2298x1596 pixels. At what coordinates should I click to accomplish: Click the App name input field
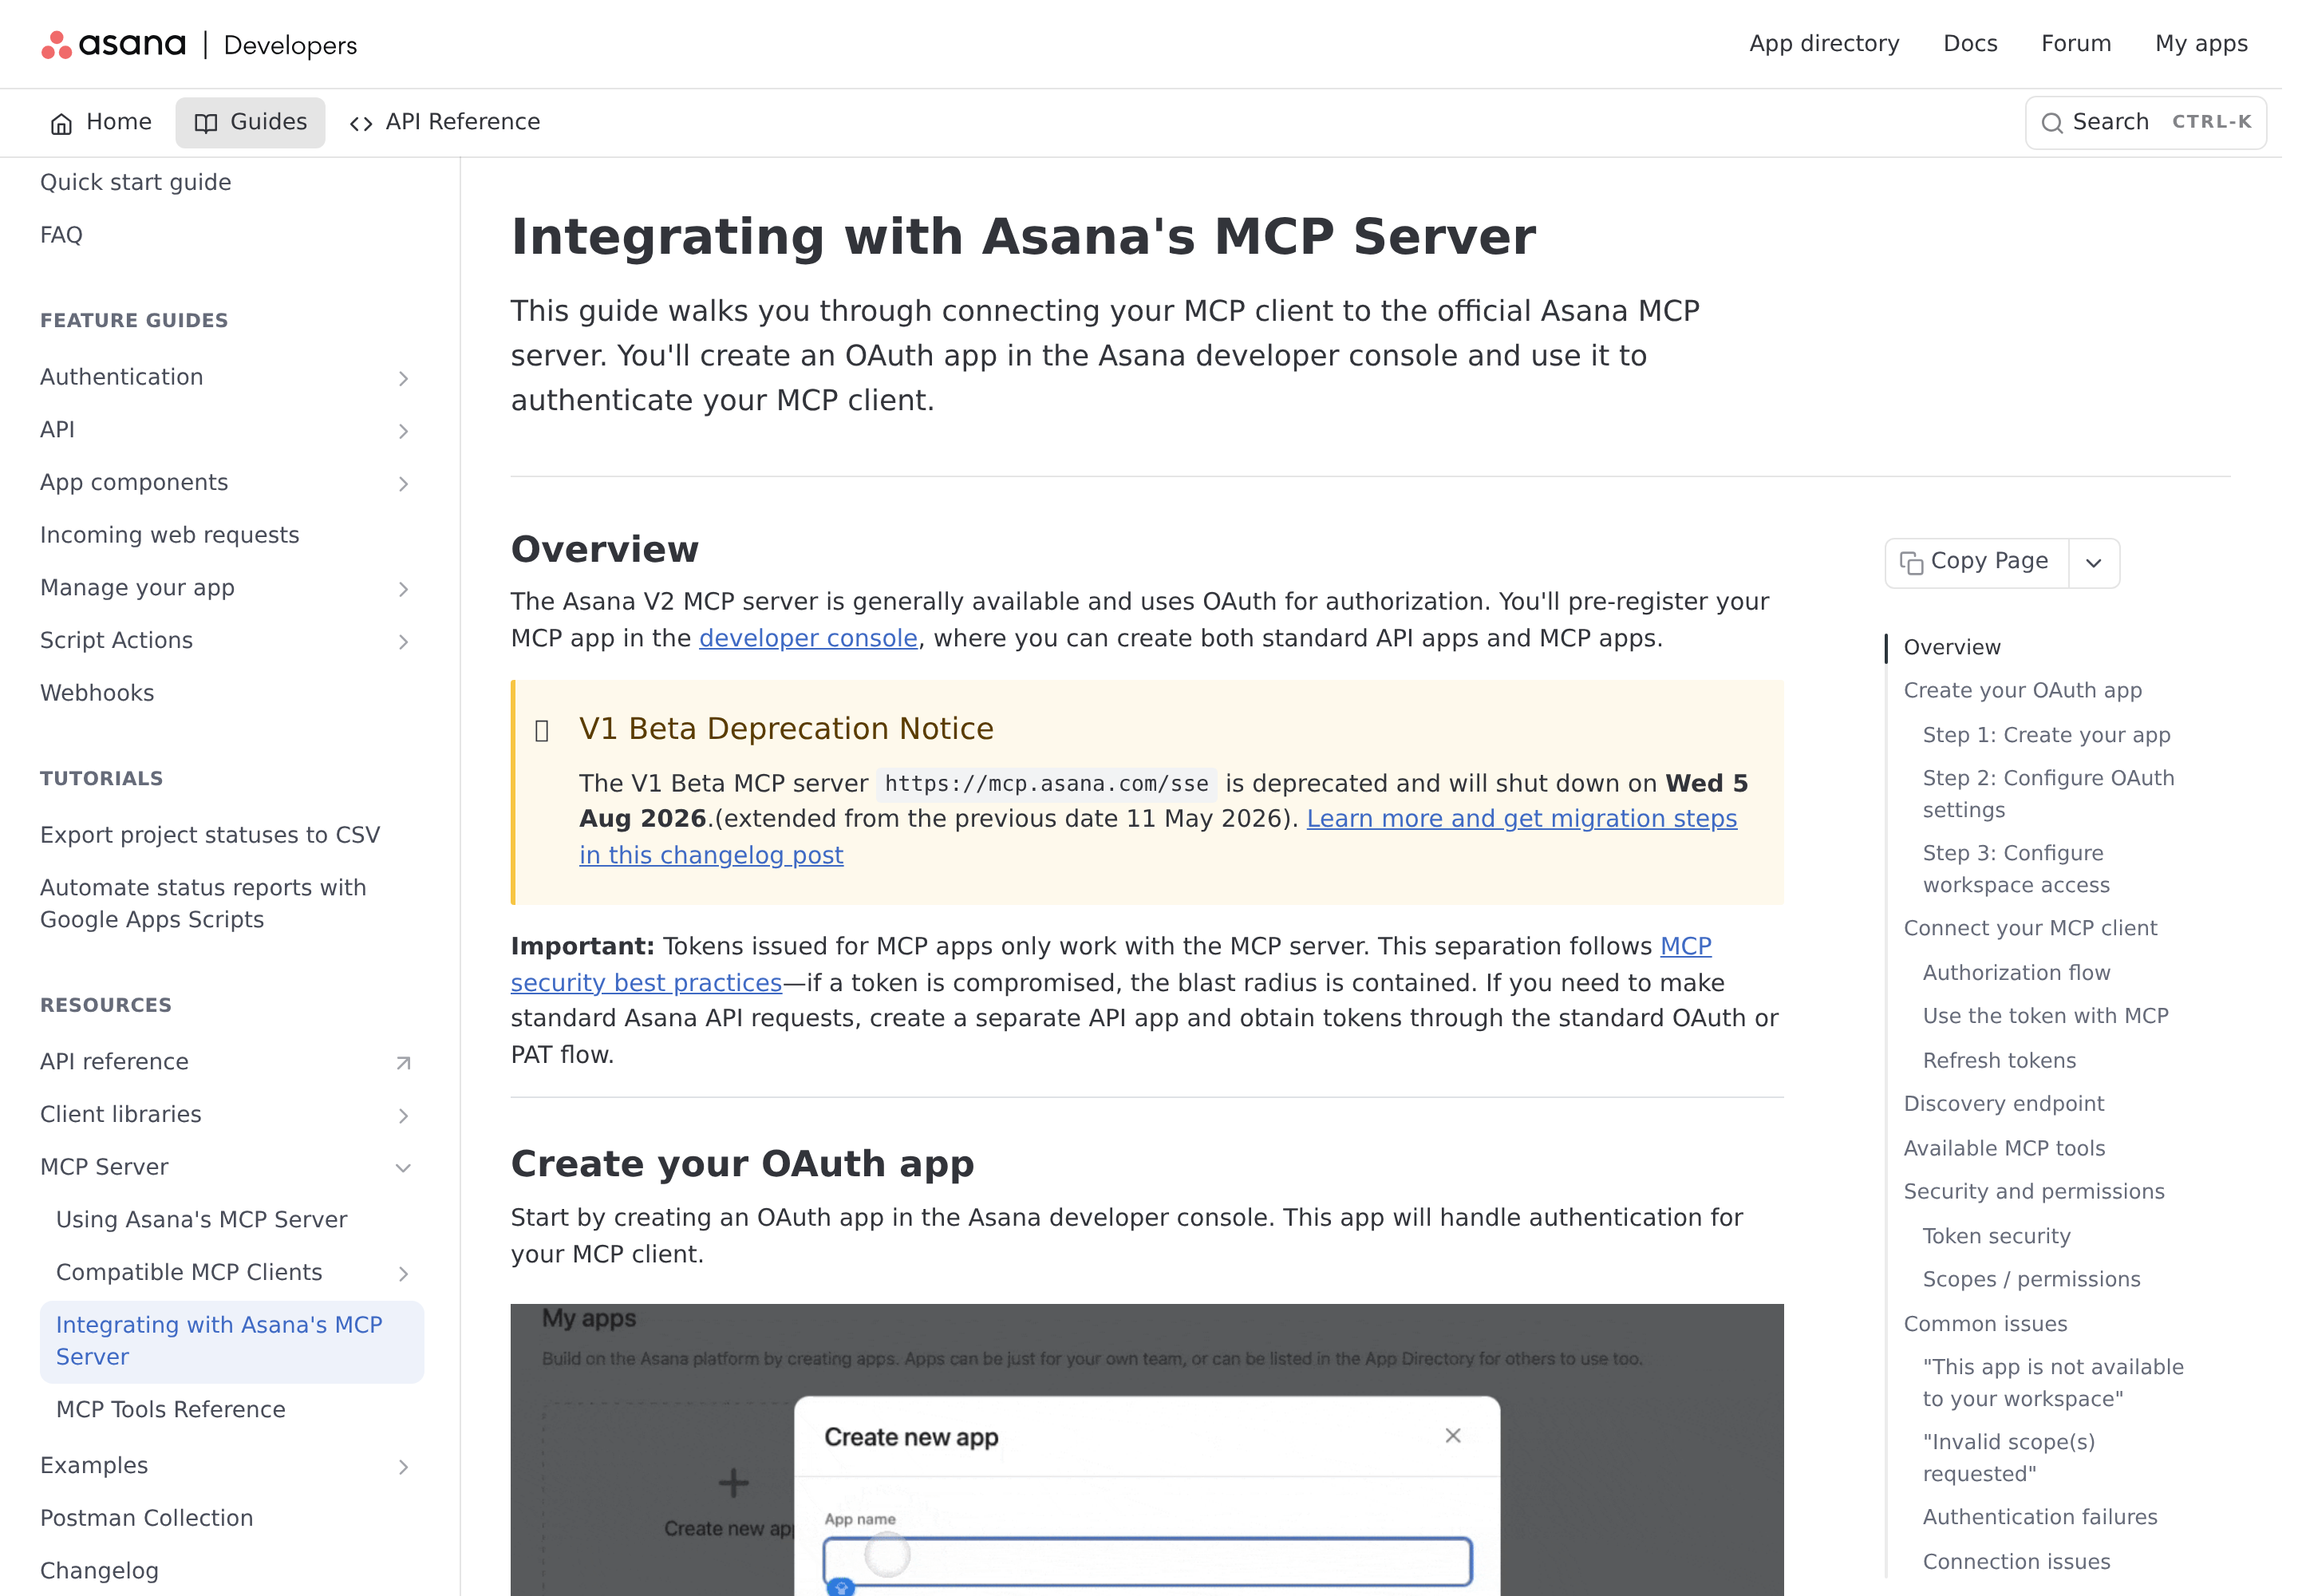point(1147,1561)
